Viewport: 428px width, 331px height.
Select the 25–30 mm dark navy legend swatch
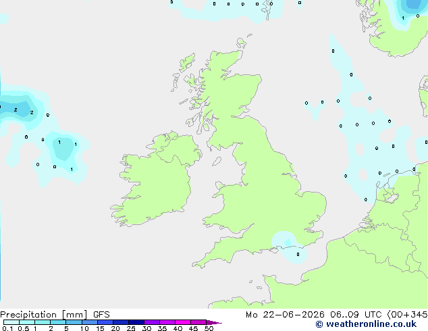click(136, 322)
